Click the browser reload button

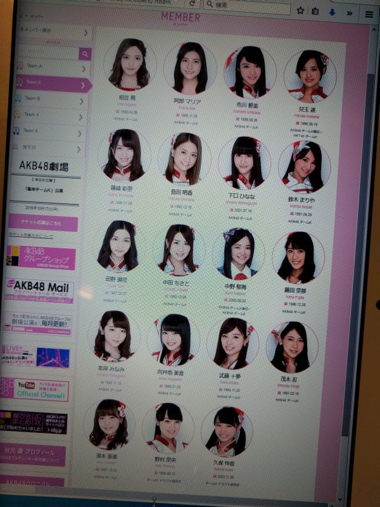(x=192, y=3)
